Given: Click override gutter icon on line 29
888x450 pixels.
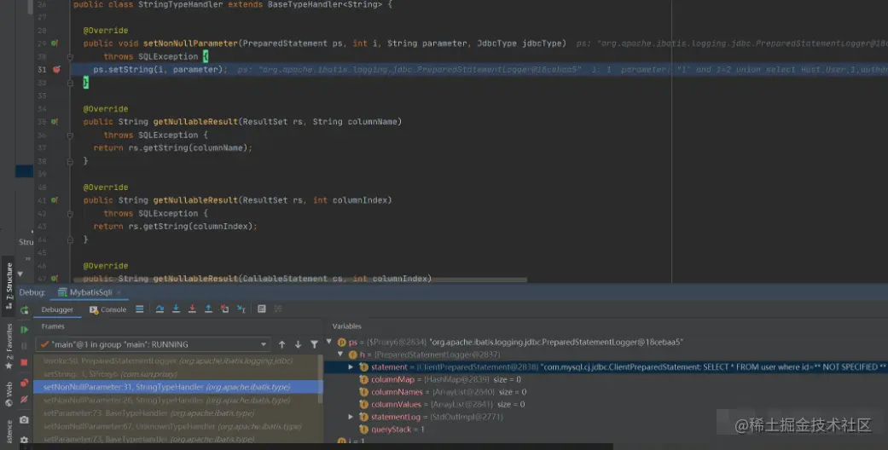Looking at the screenshot, I should [x=55, y=43].
